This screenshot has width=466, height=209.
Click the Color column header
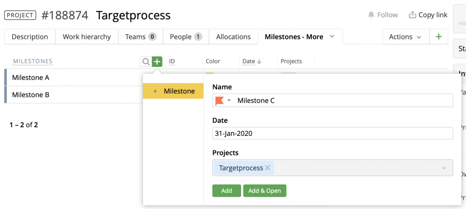(213, 61)
